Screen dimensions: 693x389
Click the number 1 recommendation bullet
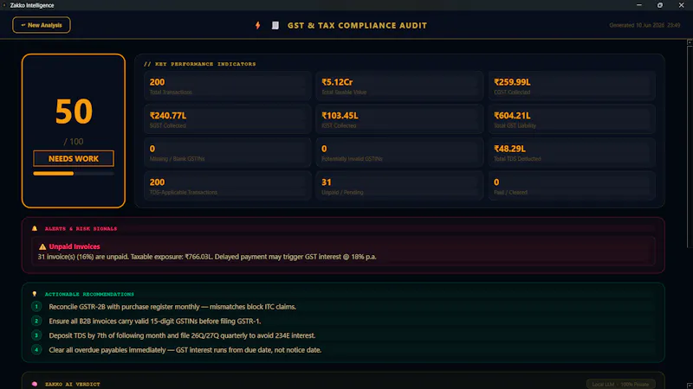click(x=36, y=306)
